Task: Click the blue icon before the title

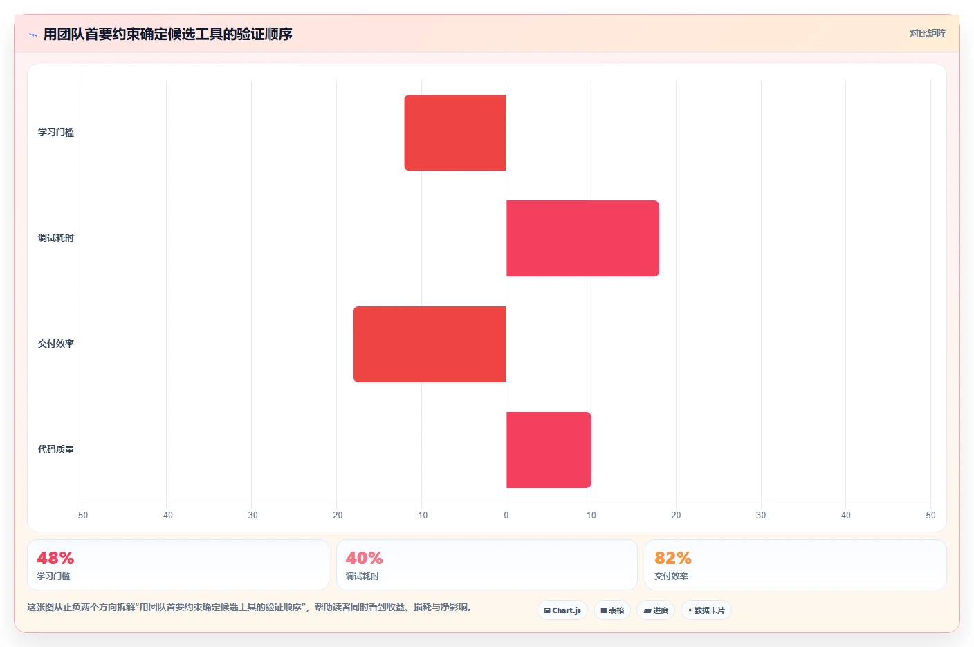Action: coord(33,35)
